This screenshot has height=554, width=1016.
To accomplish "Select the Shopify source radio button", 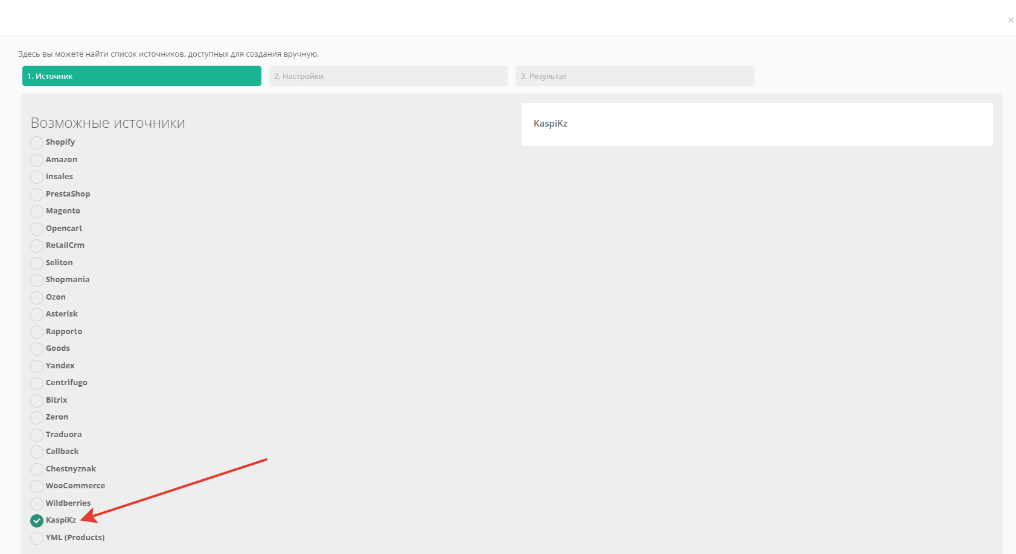I will click(x=37, y=143).
